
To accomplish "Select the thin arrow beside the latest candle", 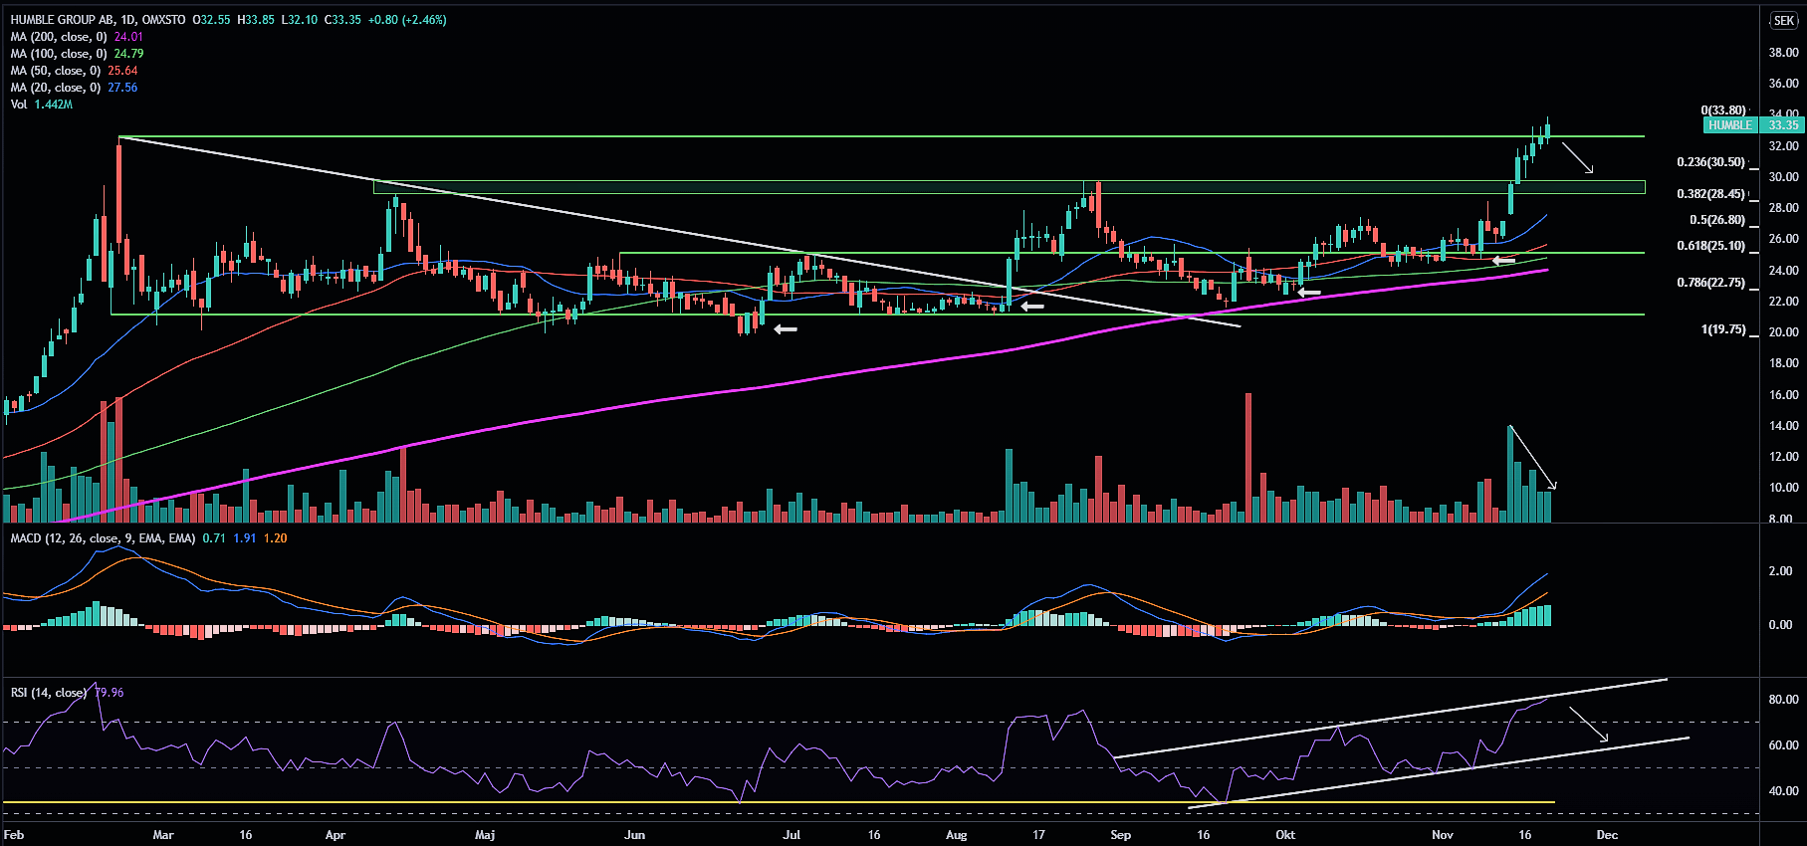I will click(1577, 158).
